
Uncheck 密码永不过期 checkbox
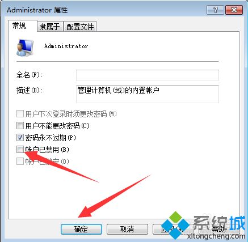tap(20, 138)
